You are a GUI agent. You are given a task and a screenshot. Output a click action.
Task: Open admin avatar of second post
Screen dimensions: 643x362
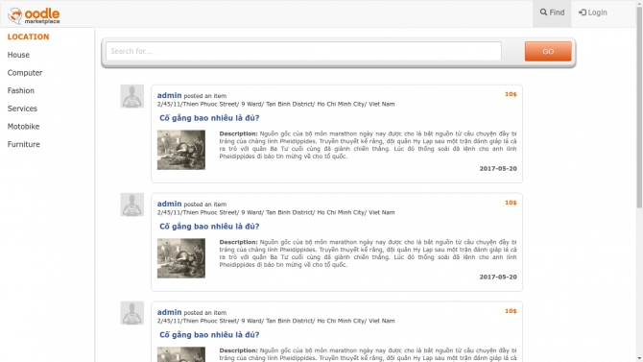pos(132,205)
